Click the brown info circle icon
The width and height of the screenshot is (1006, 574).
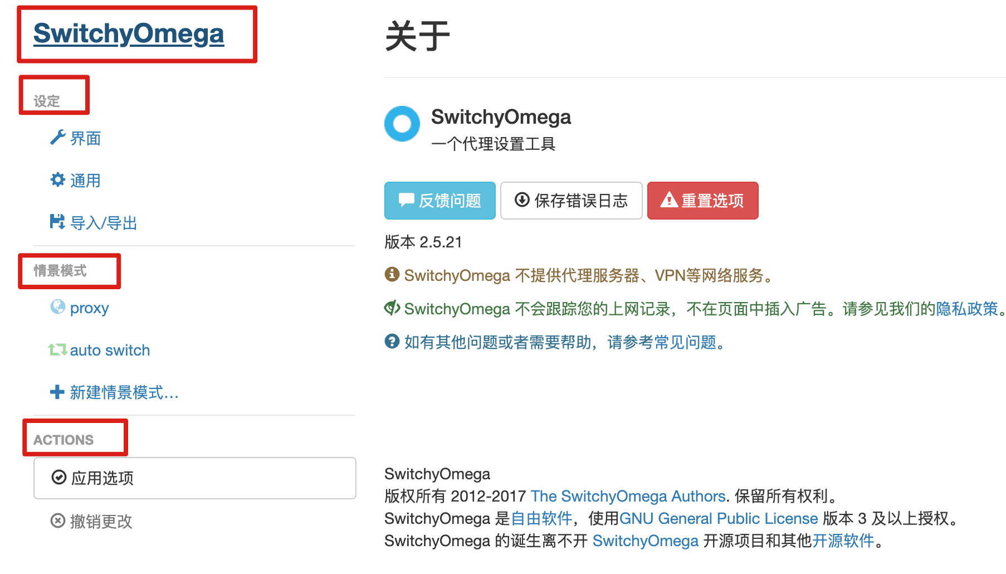click(392, 274)
